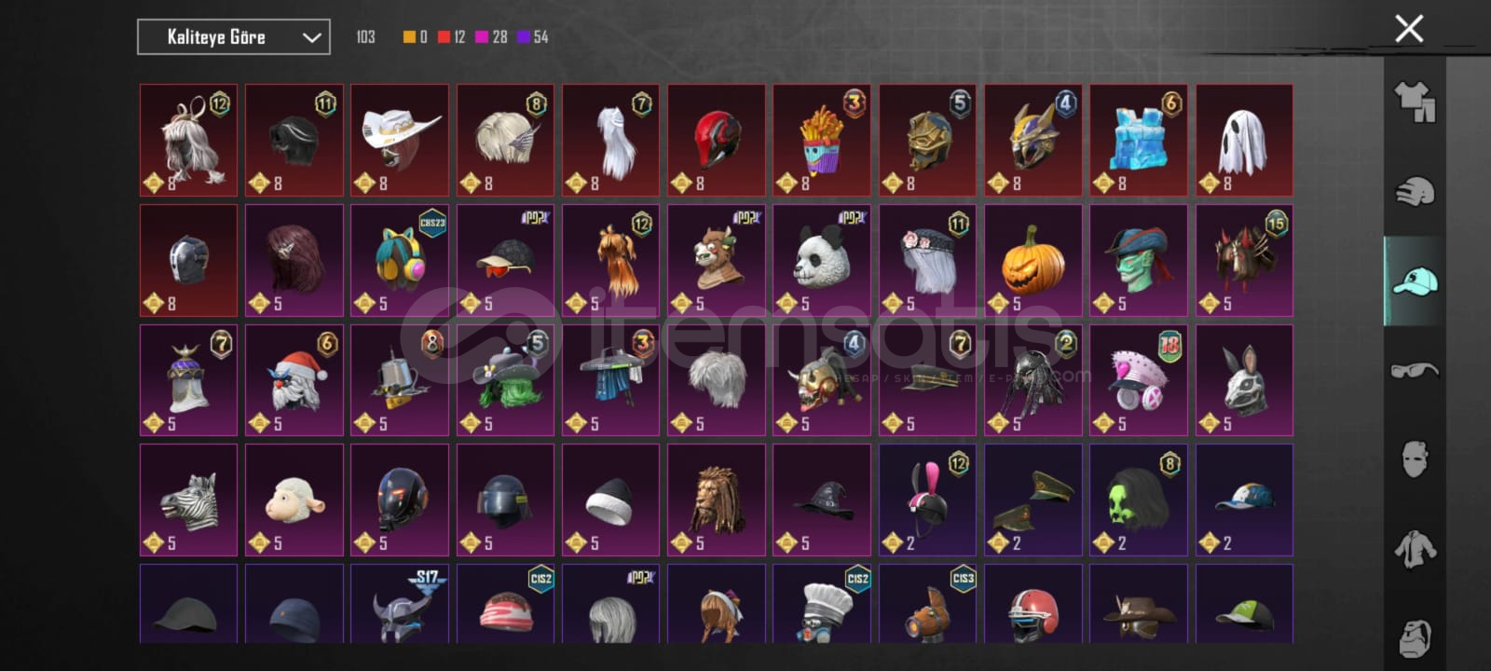Open the jacket category sidebar icon
1491x671 pixels.
(1415, 549)
